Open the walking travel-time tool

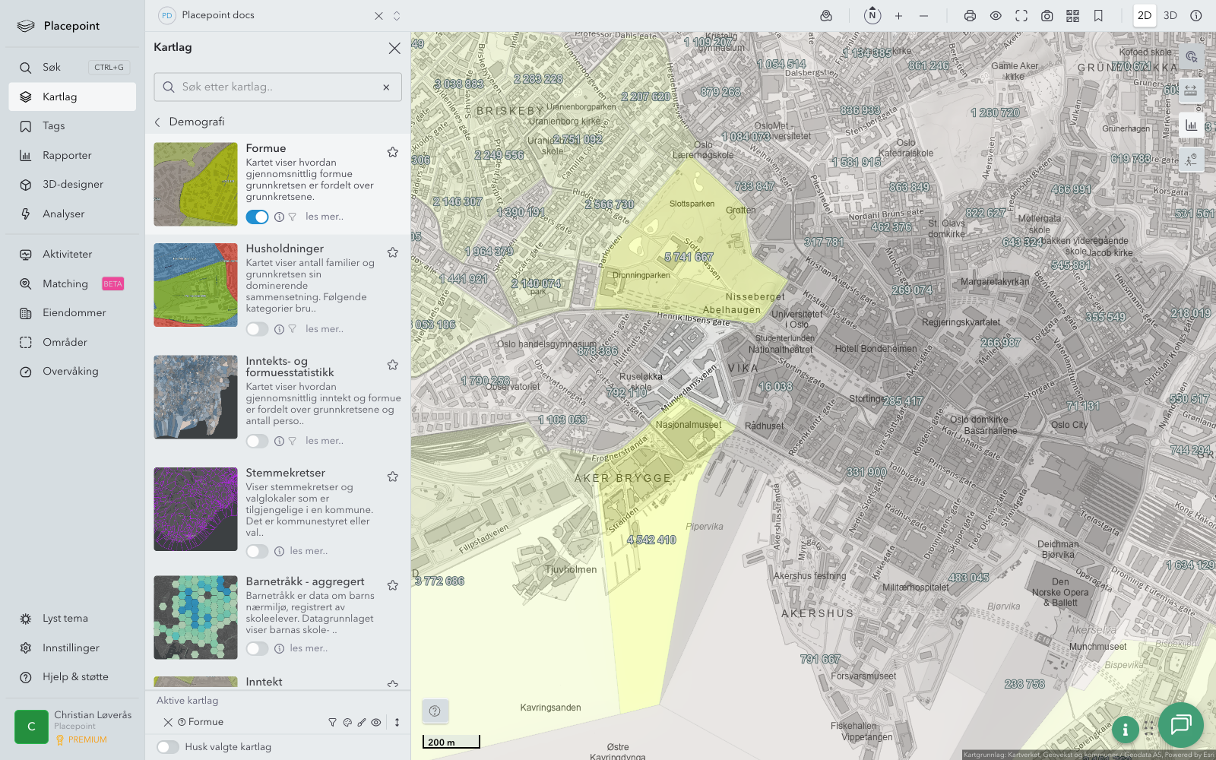point(1191,160)
